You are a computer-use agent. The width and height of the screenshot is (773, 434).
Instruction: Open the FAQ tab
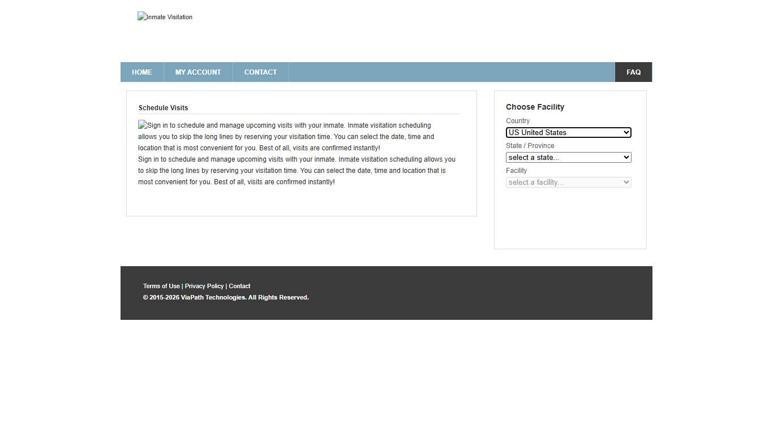click(x=633, y=72)
